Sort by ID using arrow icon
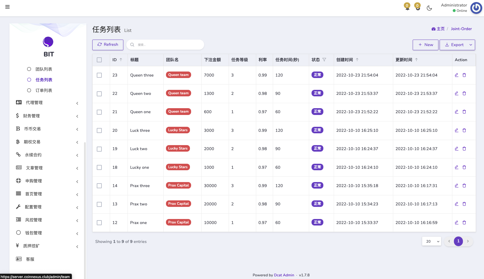Screen dimensions: 484x279 pos(121,60)
